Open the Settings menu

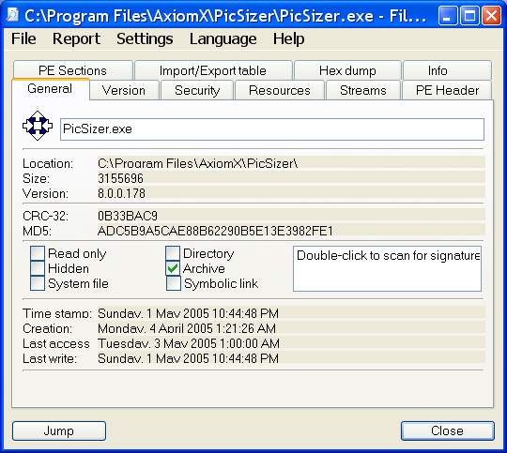(145, 38)
